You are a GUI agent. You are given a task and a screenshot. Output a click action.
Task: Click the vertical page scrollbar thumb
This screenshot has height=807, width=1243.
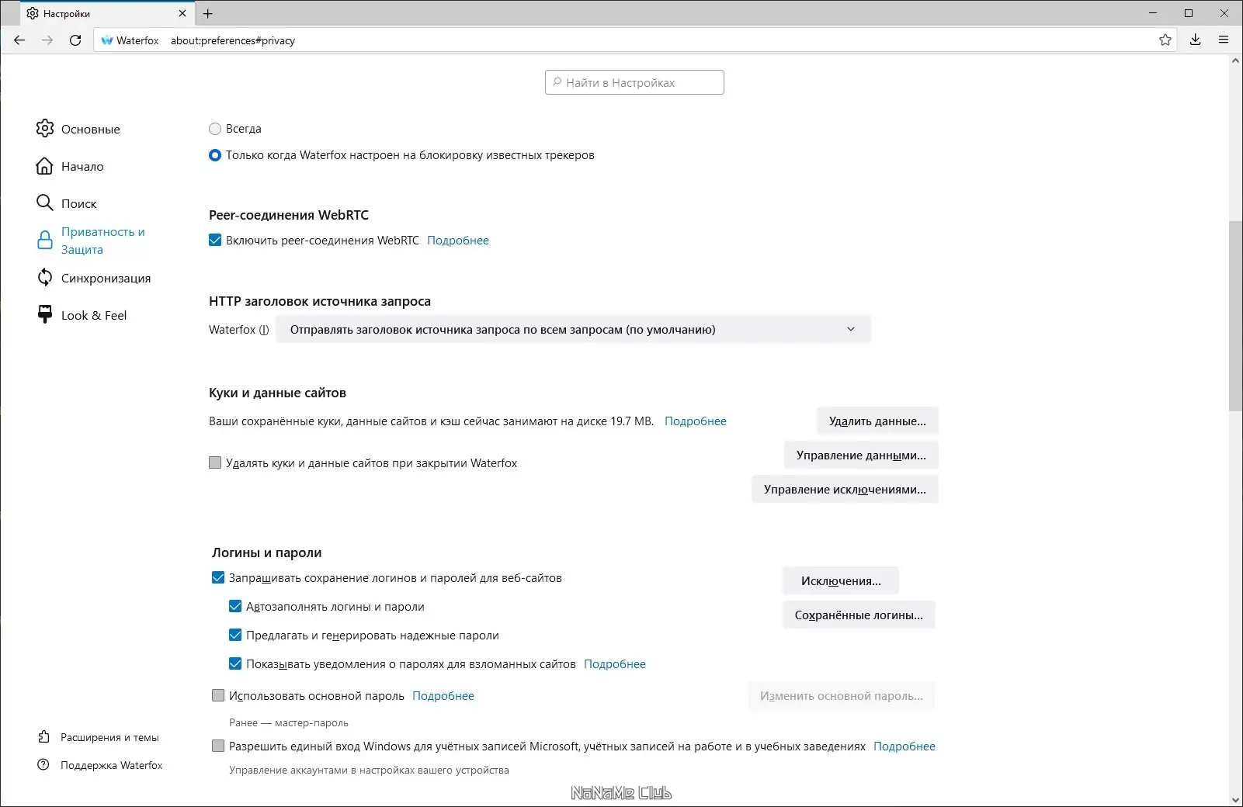pyautogui.click(x=1236, y=317)
